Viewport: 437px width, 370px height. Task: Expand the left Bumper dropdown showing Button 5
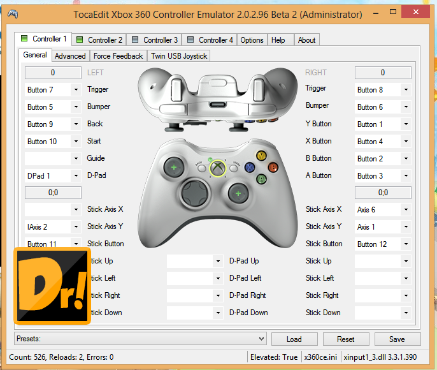pos(53,107)
